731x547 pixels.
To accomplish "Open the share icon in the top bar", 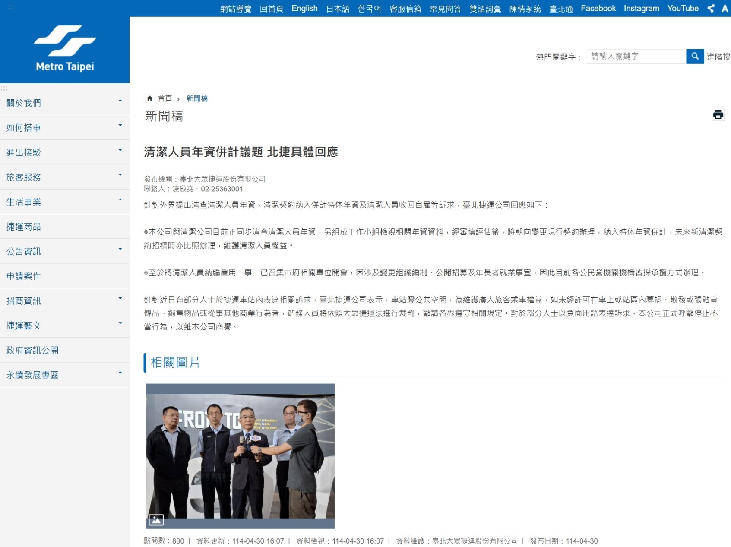I will tap(711, 8).
